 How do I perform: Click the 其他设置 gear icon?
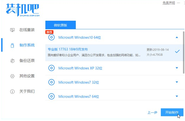pos(12,76)
